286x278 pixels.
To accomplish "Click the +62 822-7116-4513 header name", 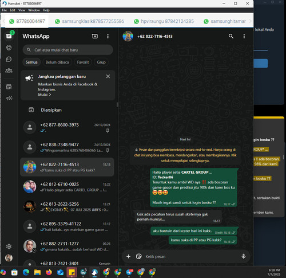I will (155, 36).
